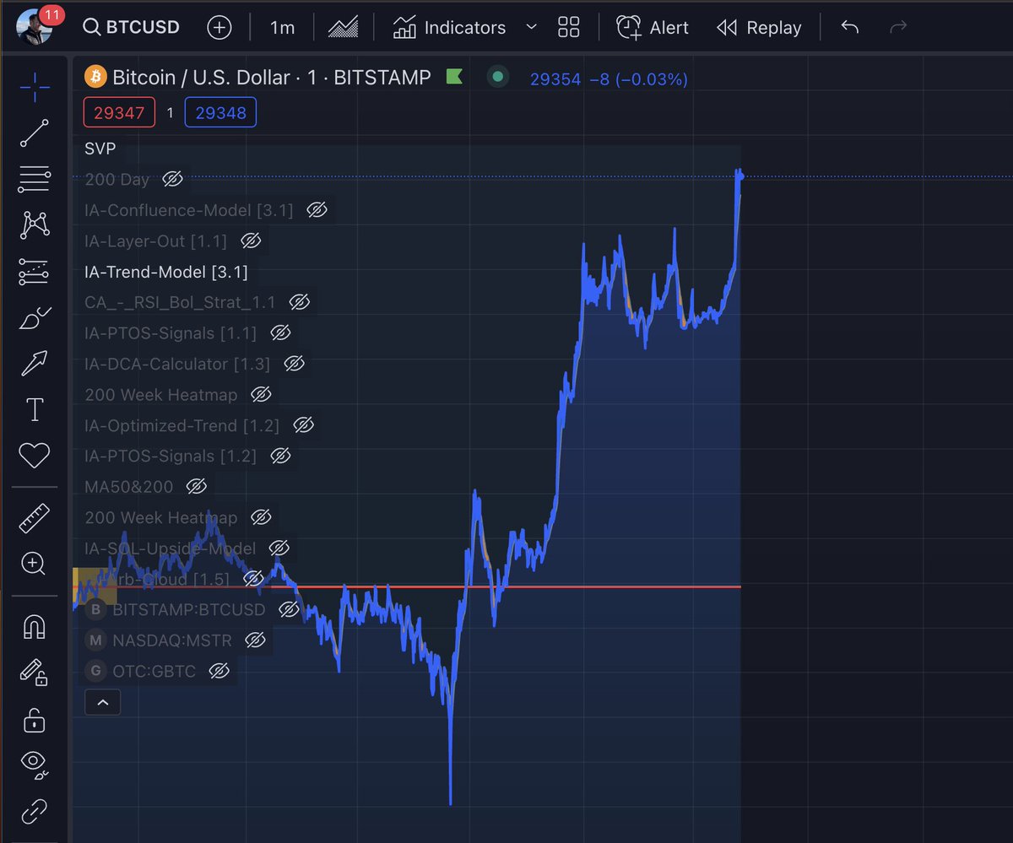Select the ruler measure tool
1013x843 pixels.
click(34, 518)
